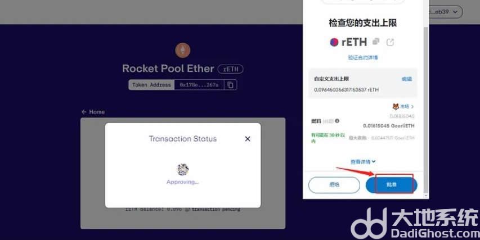Click the MetaMask fox gas icon
Screen dimensions: 480x240
(396, 106)
